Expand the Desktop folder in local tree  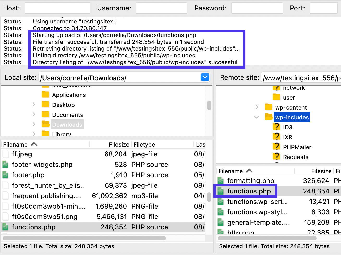[x=34, y=105]
